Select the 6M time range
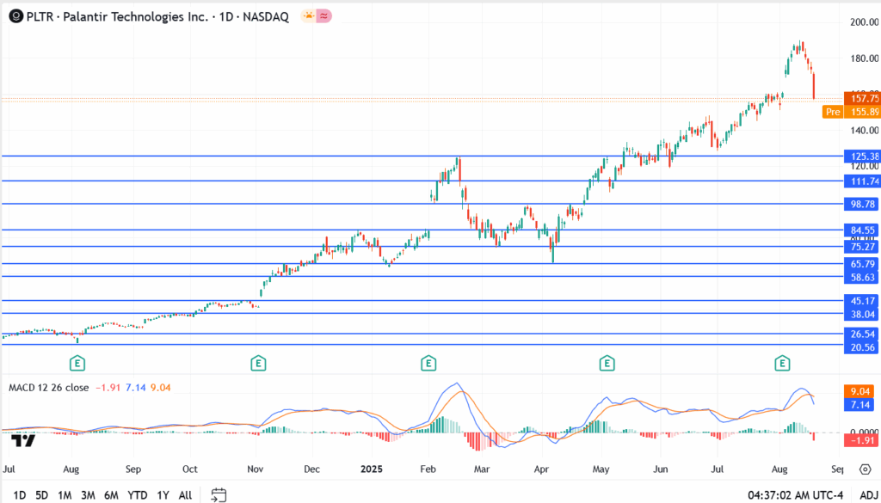The height and width of the screenshot is (503, 881). pos(111,494)
